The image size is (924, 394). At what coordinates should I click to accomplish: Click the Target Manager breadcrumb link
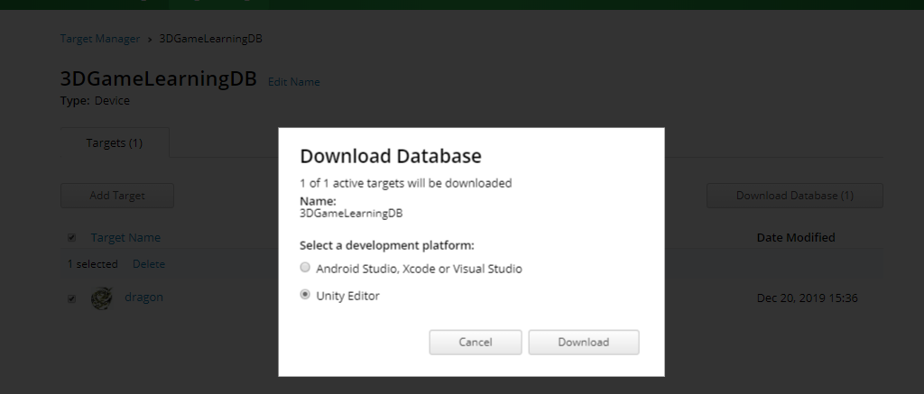click(x=100, y=38)
